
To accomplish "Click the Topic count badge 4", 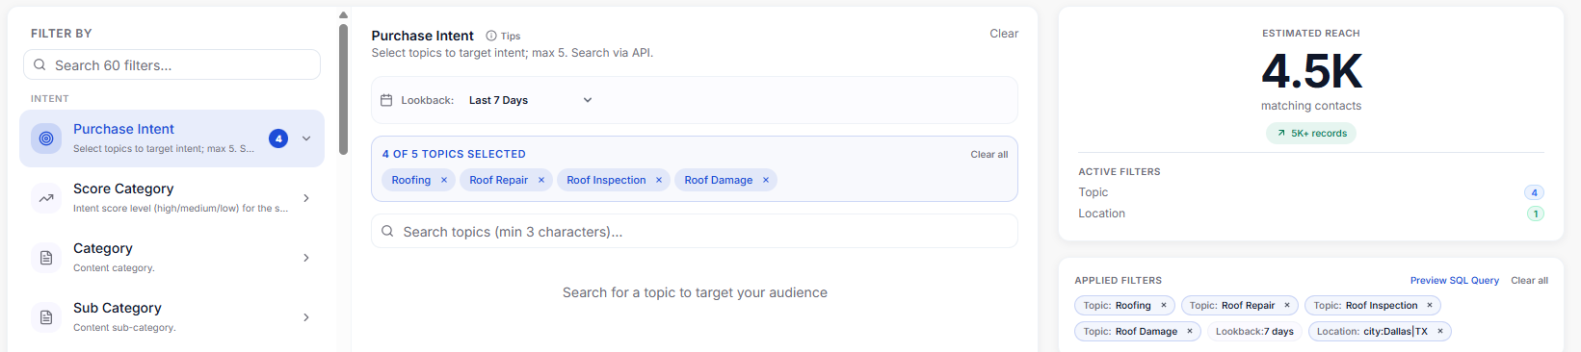I will pyautogui.click(x=1535, y=192).
